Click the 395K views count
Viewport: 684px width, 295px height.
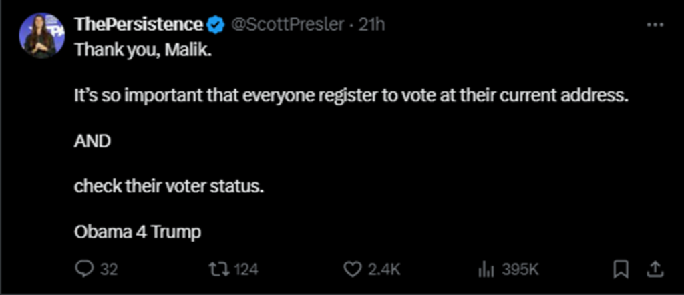click(520, 270)
